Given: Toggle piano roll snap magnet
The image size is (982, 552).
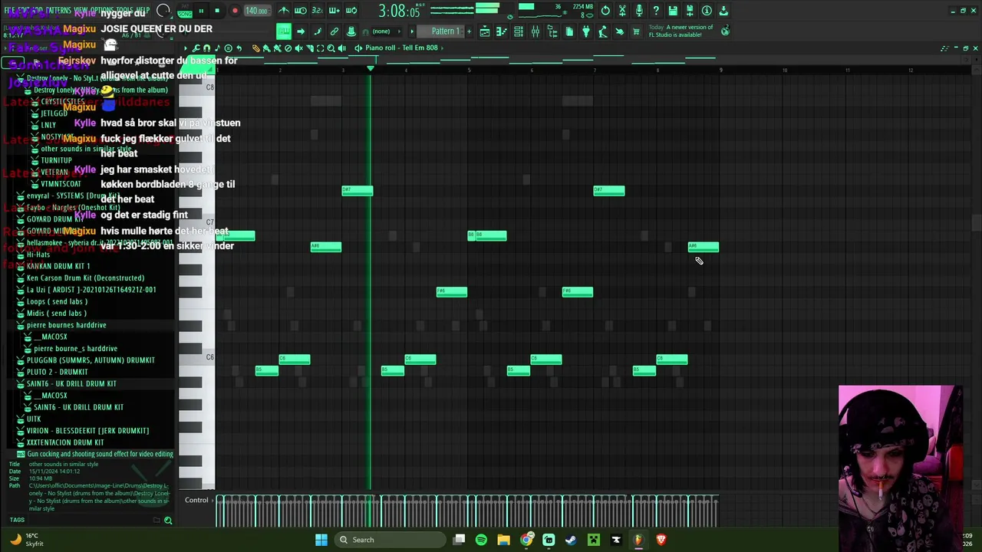Looking at the screenshot, I should [x=206, y=48].
